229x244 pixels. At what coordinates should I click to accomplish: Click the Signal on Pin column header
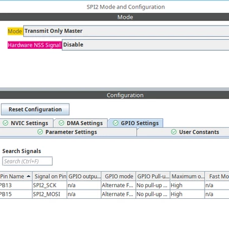pyautogui.click(x=49, y=176)
